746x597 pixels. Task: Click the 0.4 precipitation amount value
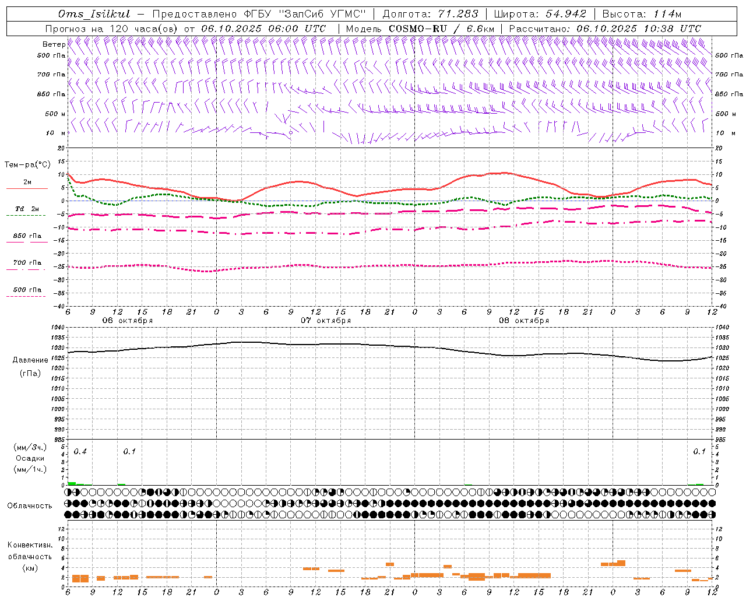80,452
